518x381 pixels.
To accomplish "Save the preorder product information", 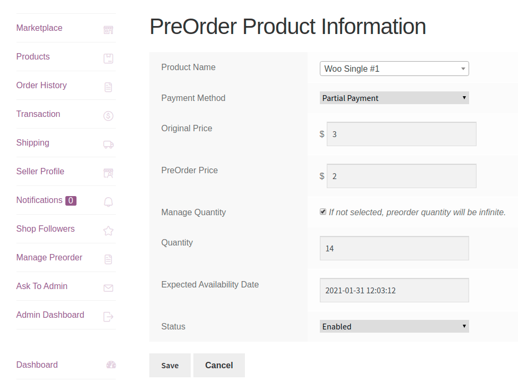I will [x=169, y=366].
